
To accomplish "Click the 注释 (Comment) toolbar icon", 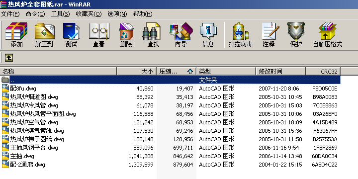I will (270, 31).
